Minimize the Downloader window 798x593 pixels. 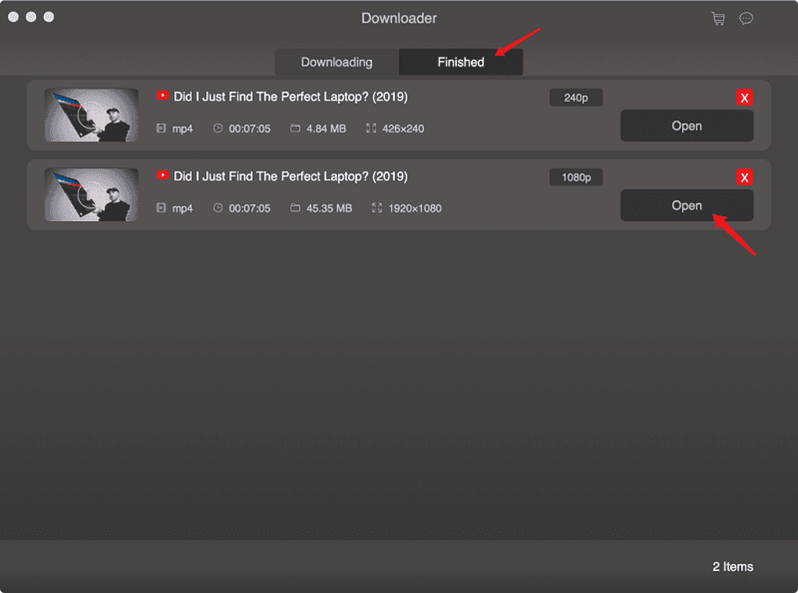[x=31, y=16]
